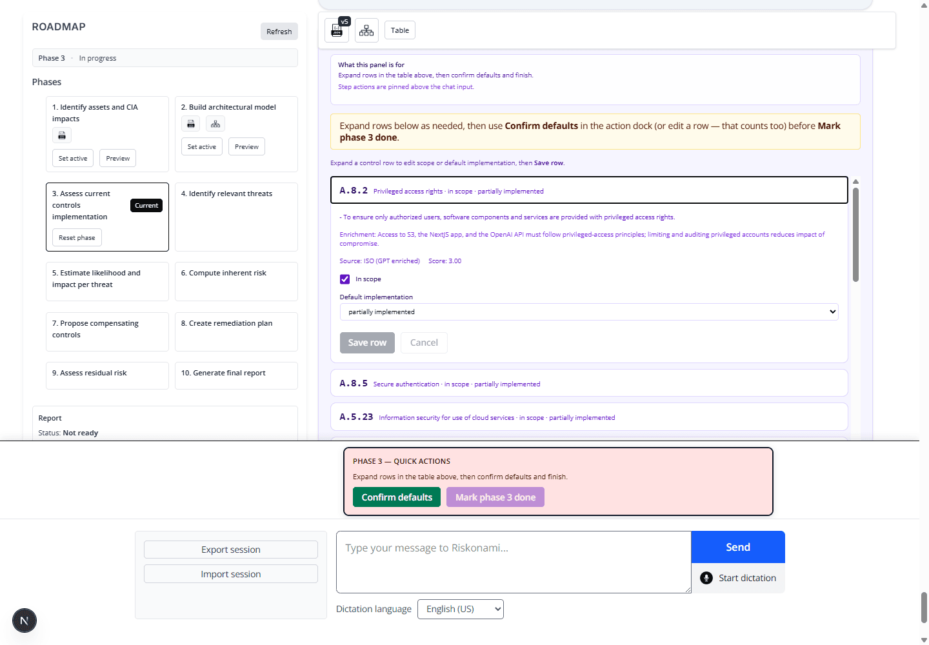Expand the A.5.23 cloud services row
Viewport: 929px width, 645px height.
(x=589, y=417)
